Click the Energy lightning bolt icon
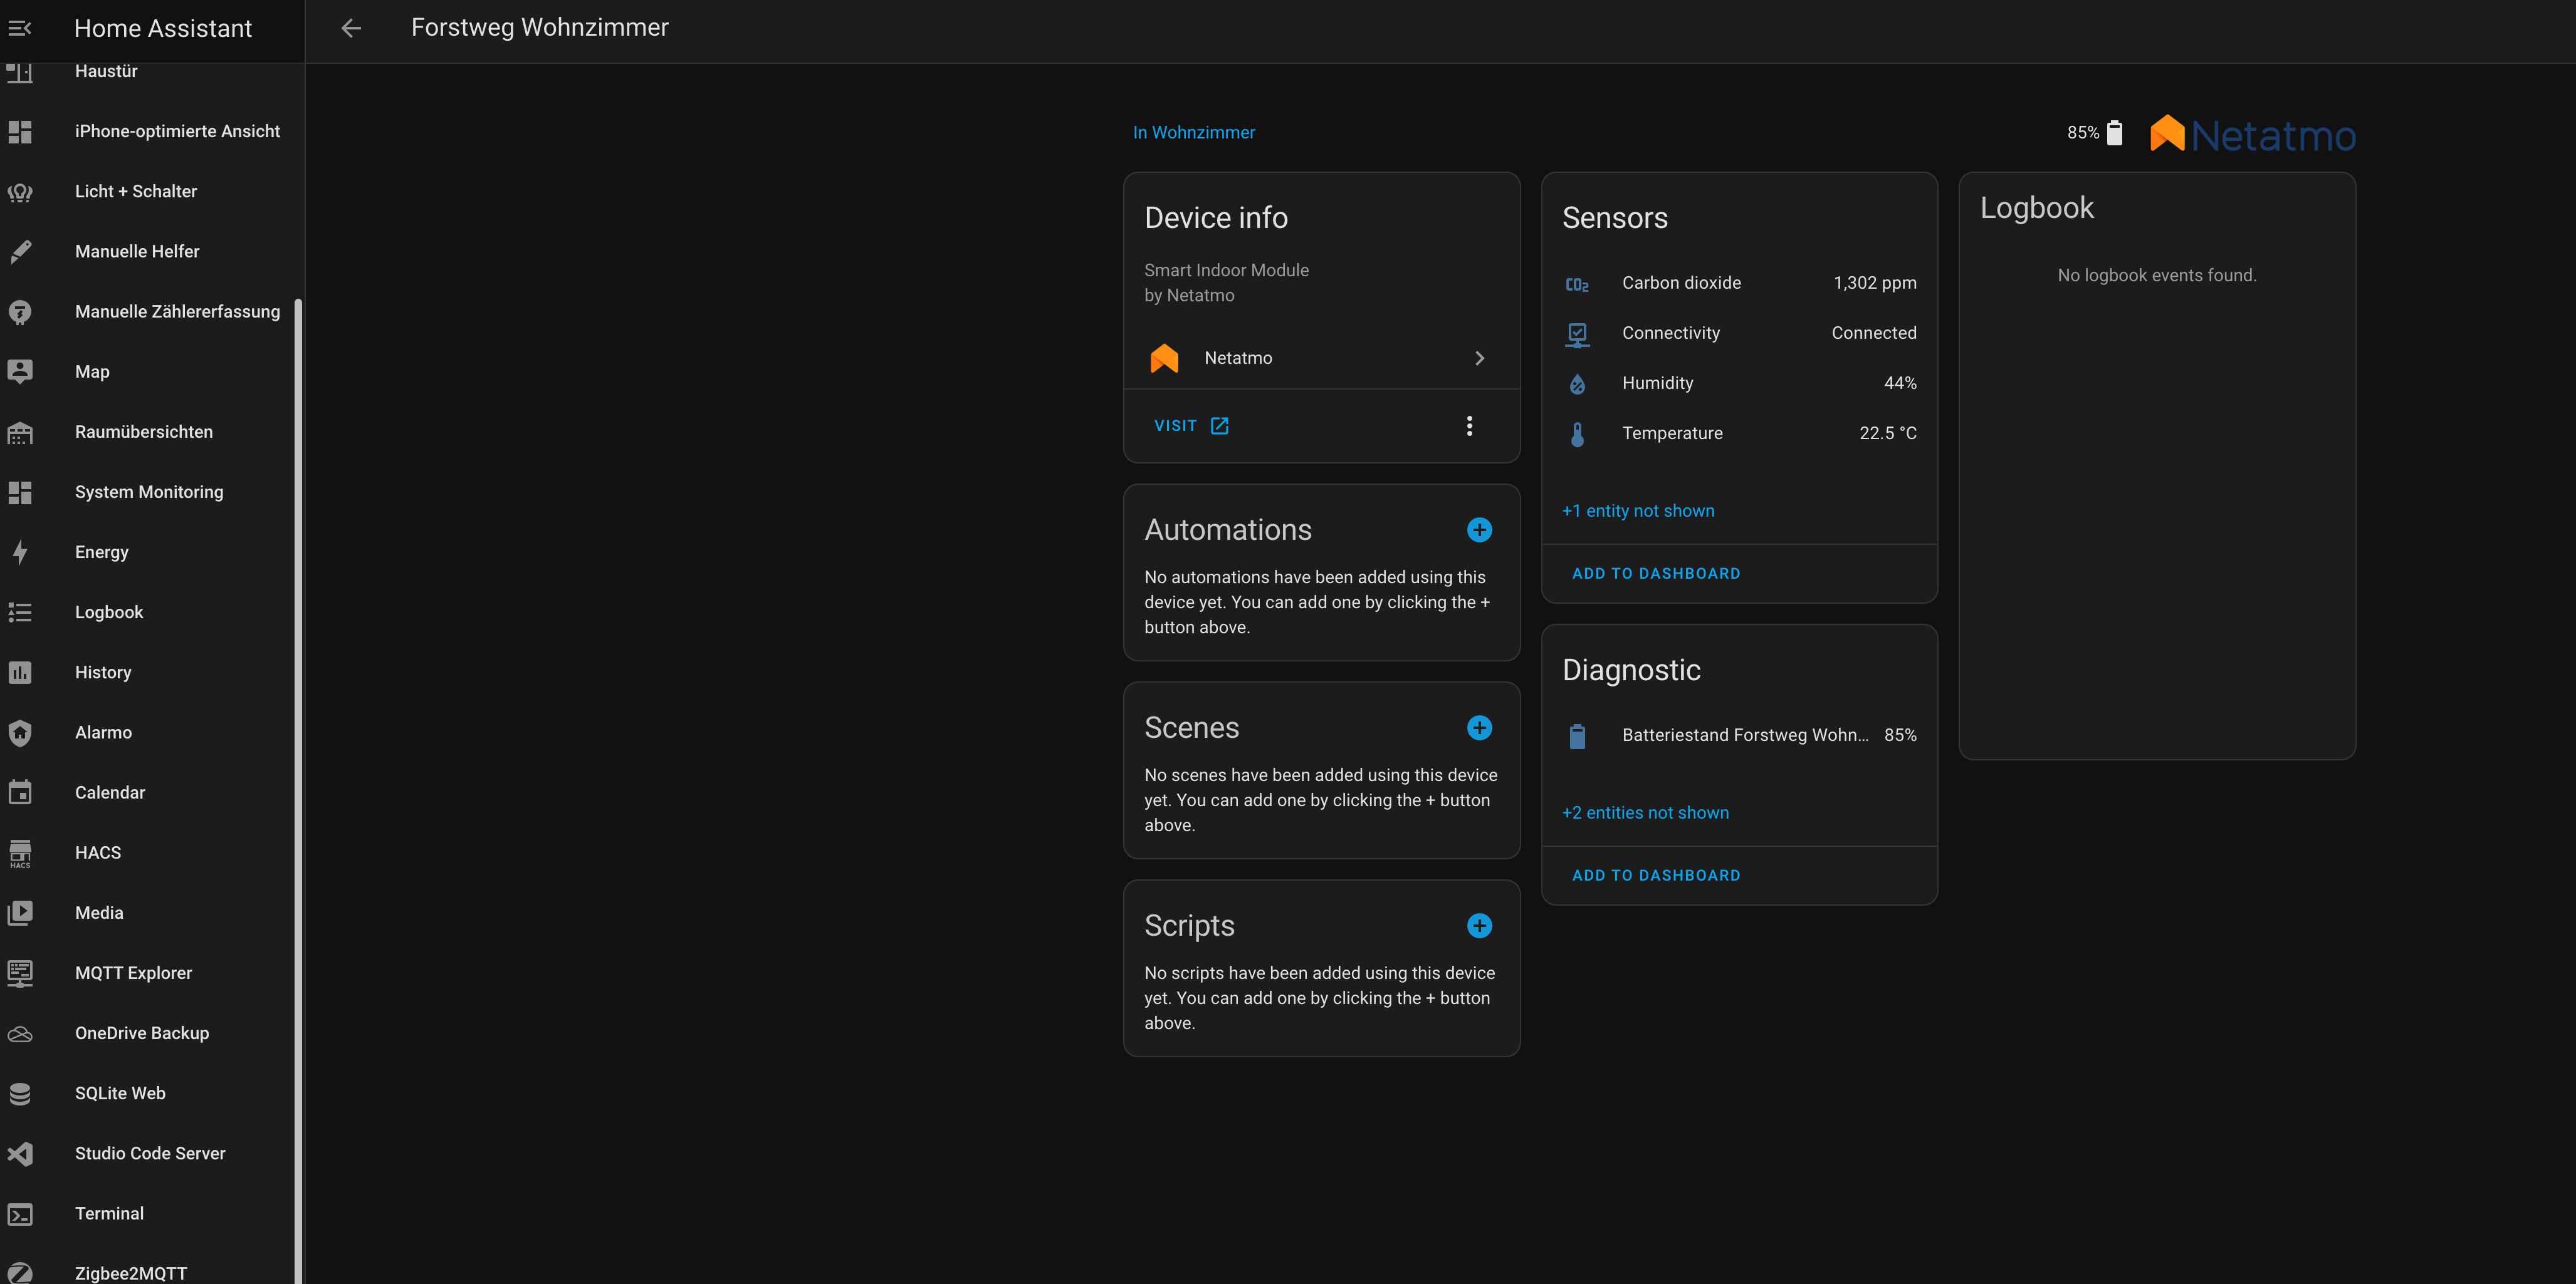Image resolution: width=2576 pixels, height=1284 pixels. [x=20, y=552]
